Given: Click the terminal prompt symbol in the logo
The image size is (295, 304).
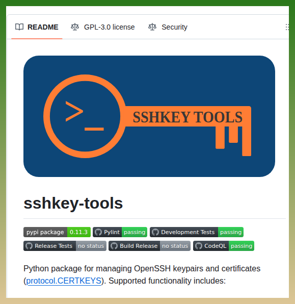Looking at the screenshot, I should point(85,116).
